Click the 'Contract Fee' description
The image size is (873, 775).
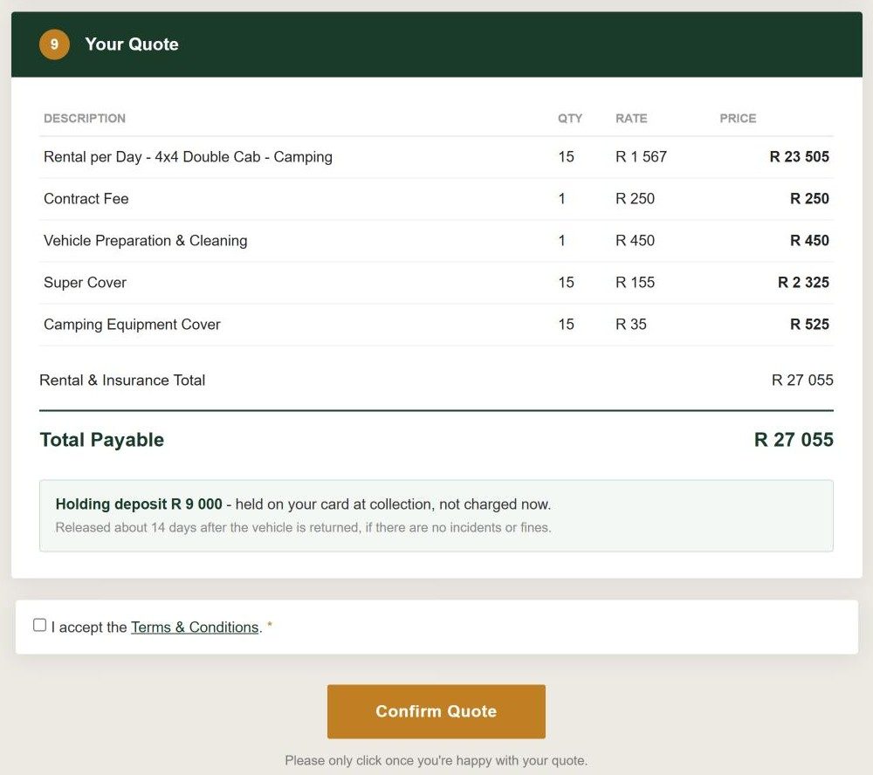(x=86, y=199)
